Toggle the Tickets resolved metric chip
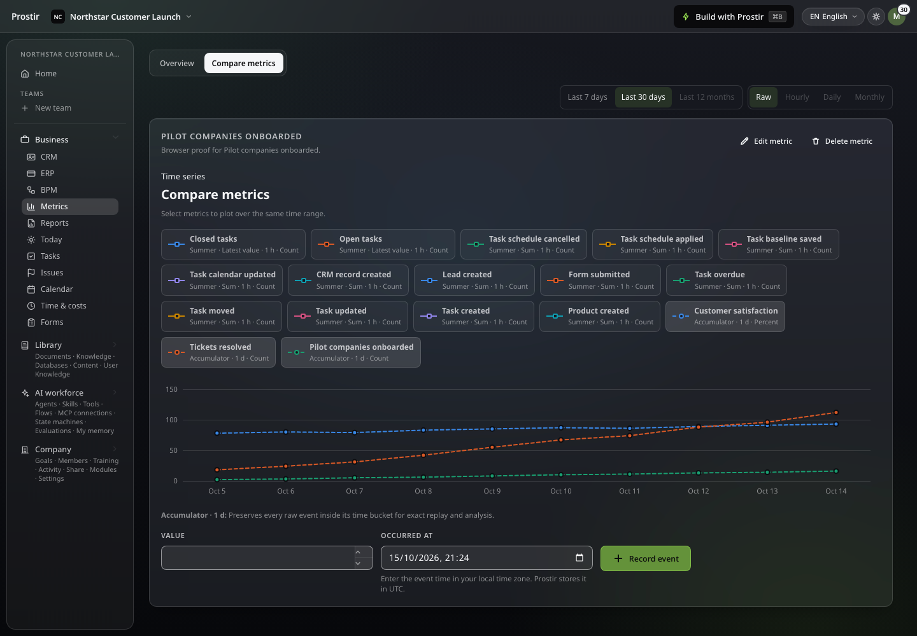The height and width of the screenshot is (636, 917). pos(218,352)
